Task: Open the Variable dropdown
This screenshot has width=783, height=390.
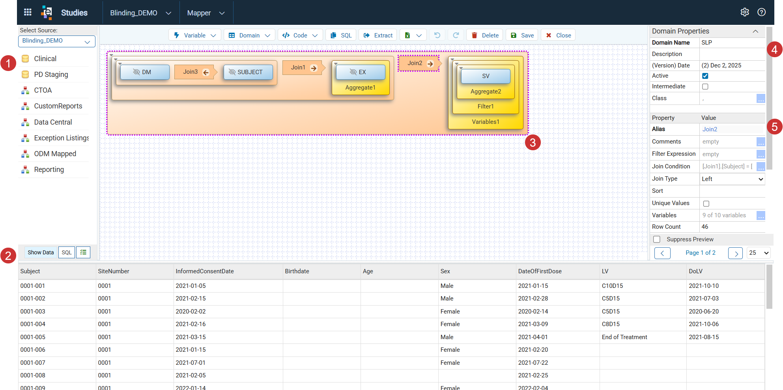Action: [194, 35]
